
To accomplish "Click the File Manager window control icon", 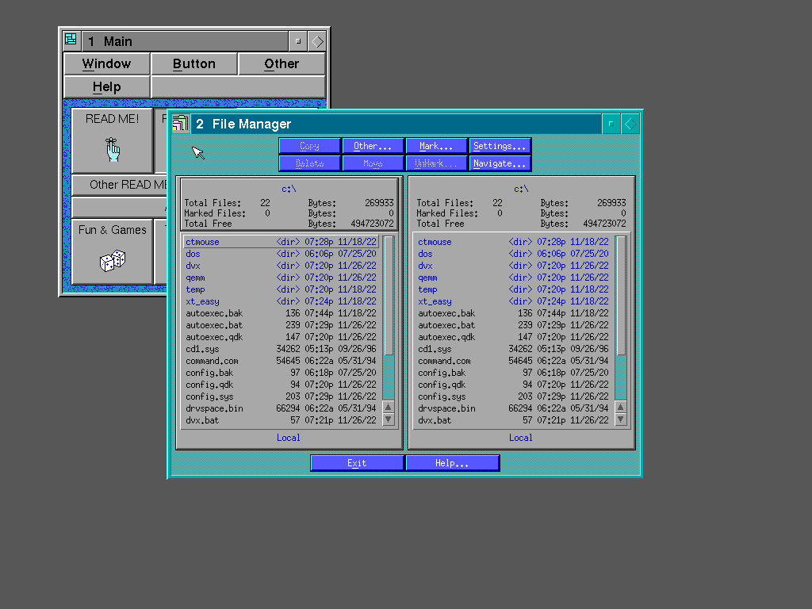I will (180, 124).
